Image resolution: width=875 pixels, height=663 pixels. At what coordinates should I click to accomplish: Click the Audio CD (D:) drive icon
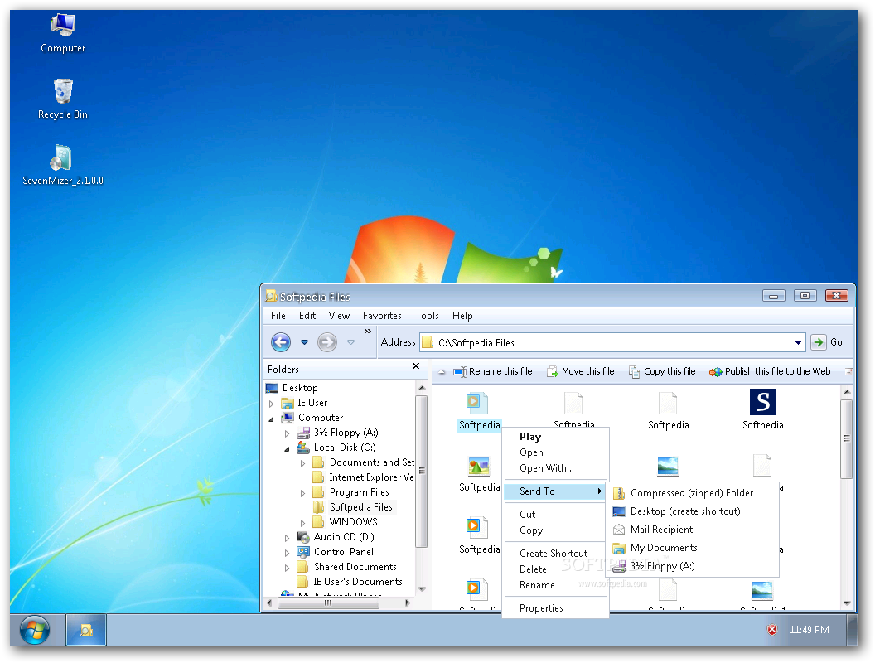pyautogui.click(x=303, y=537)
